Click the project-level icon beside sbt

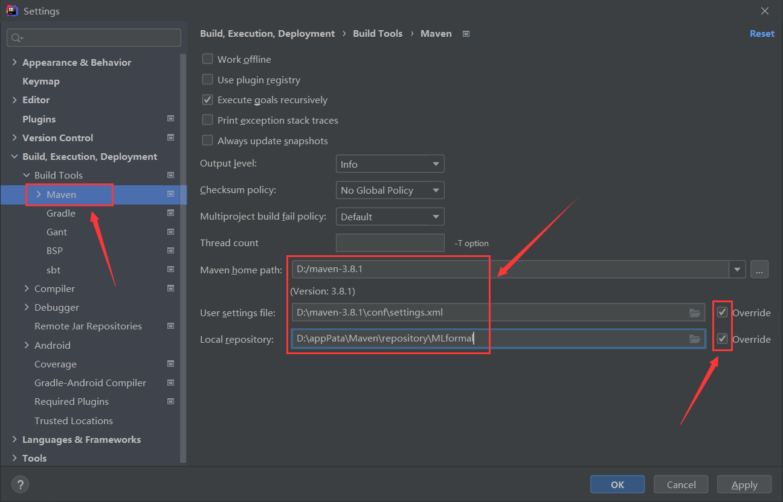click(x=170, y=270)
